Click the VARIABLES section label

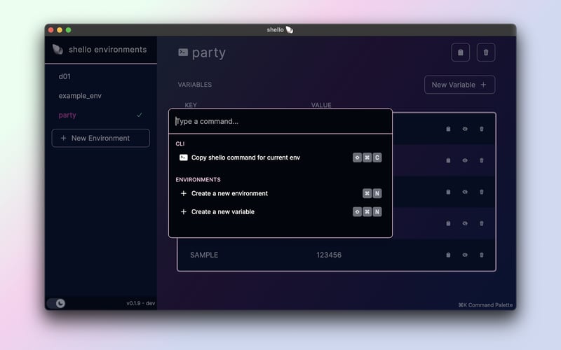click(195, 85)
